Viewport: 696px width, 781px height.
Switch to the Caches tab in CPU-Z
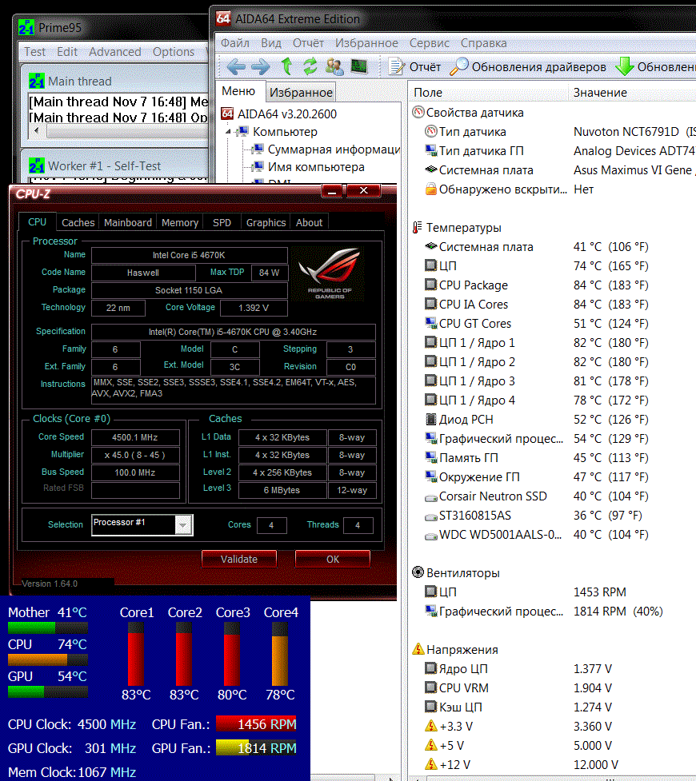pos(78,223)
